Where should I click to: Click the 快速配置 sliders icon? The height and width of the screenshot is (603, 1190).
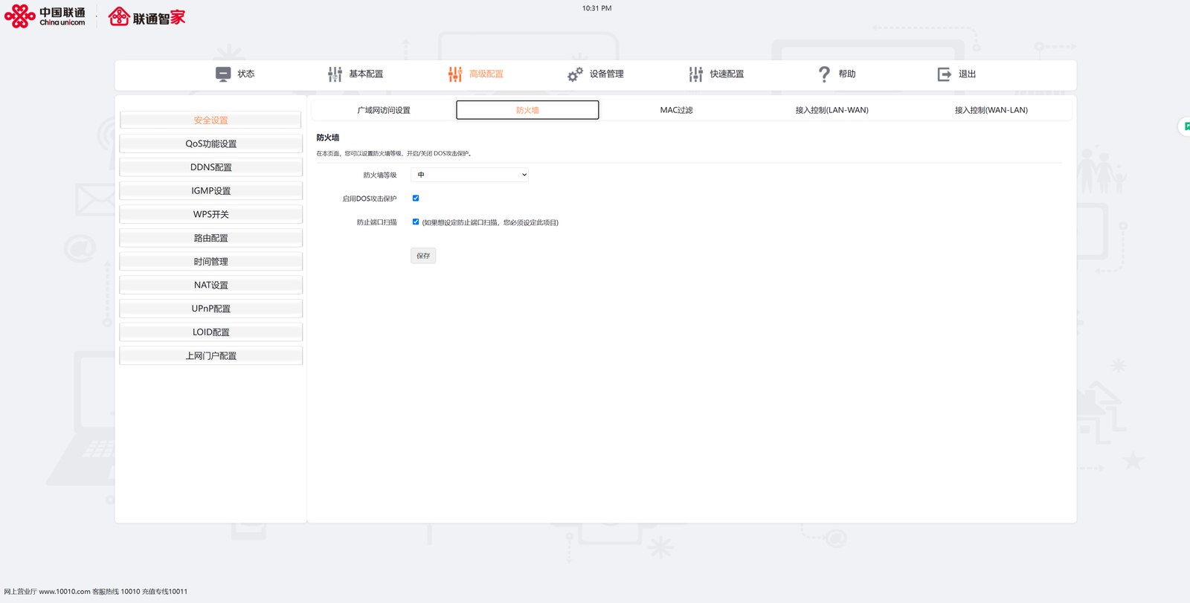[696, 74]
